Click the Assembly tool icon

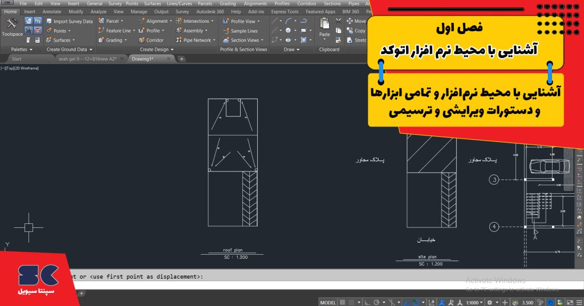(179, 31)
